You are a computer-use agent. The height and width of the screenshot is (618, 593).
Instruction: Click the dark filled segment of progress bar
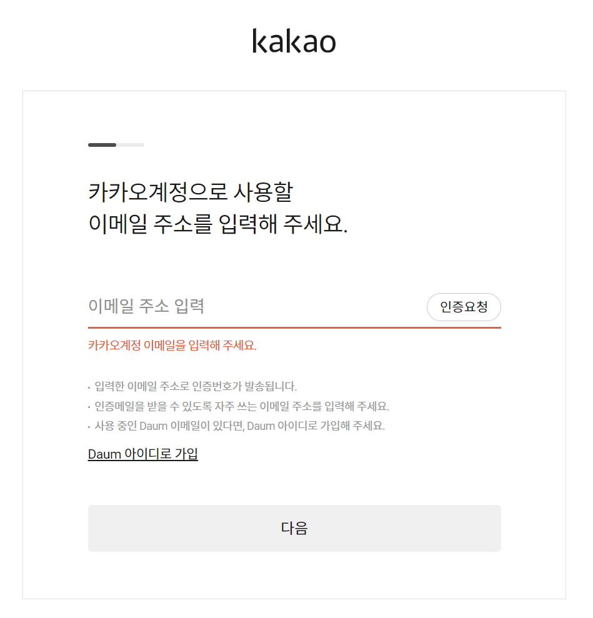click(102, 145)
